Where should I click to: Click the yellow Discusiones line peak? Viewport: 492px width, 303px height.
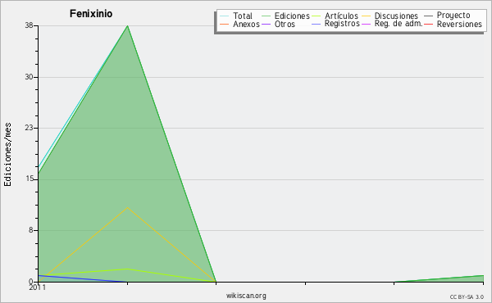[x=127, y=207]
